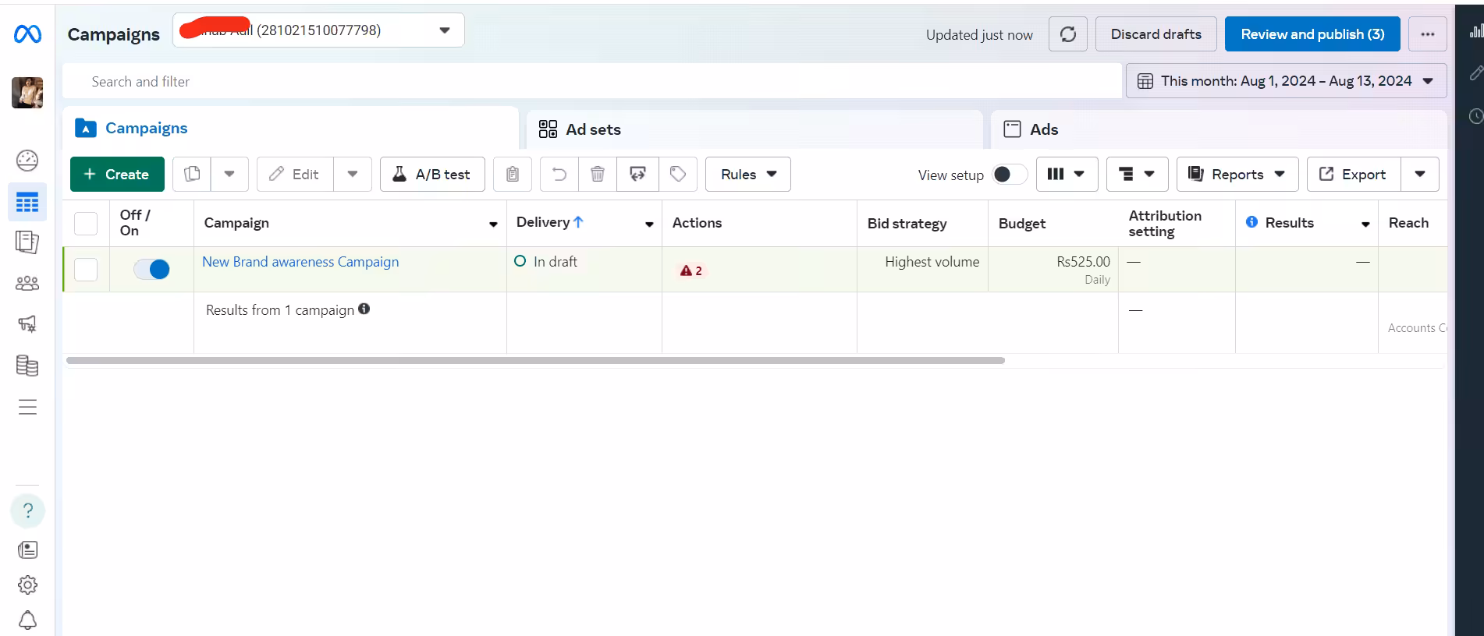
Task: Click the duplicate campaign icon
Action: (192, 174)
